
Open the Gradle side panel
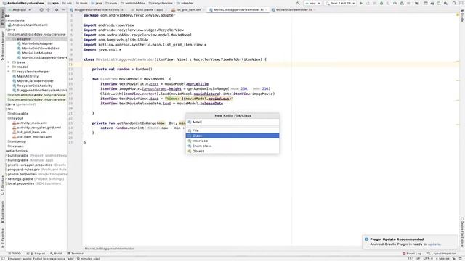point(462,15)
